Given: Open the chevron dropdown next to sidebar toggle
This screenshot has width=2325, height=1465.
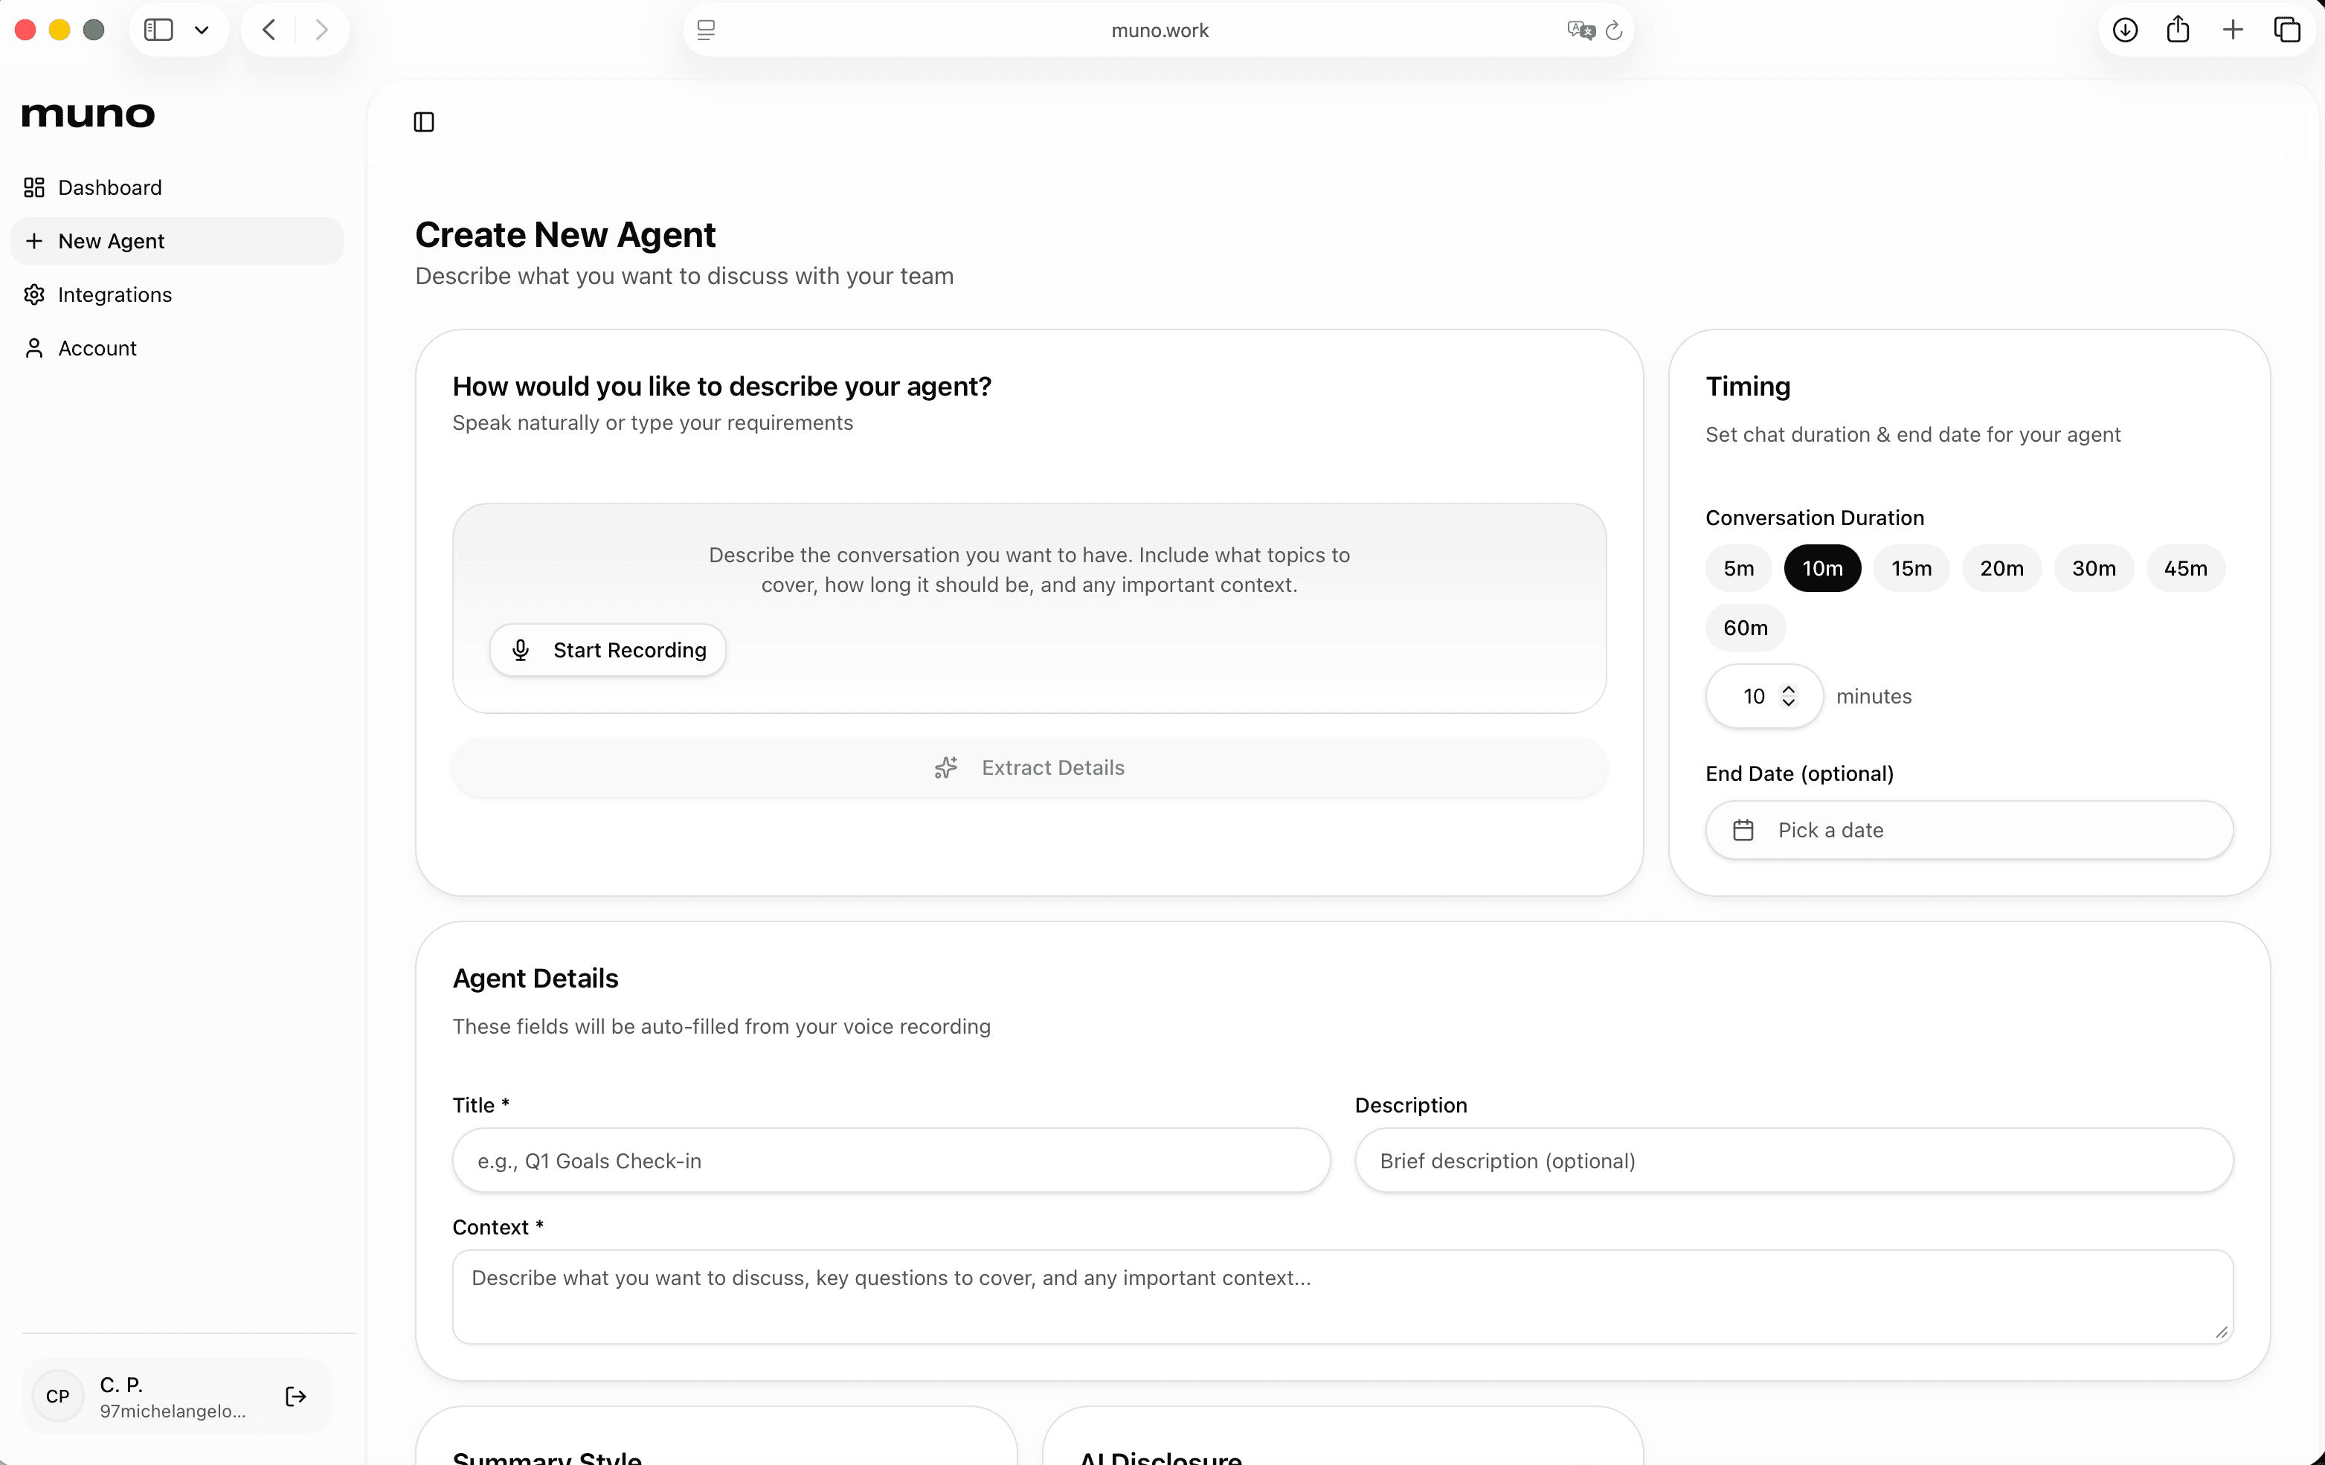Looking at the screenshot, I should 202,30.
